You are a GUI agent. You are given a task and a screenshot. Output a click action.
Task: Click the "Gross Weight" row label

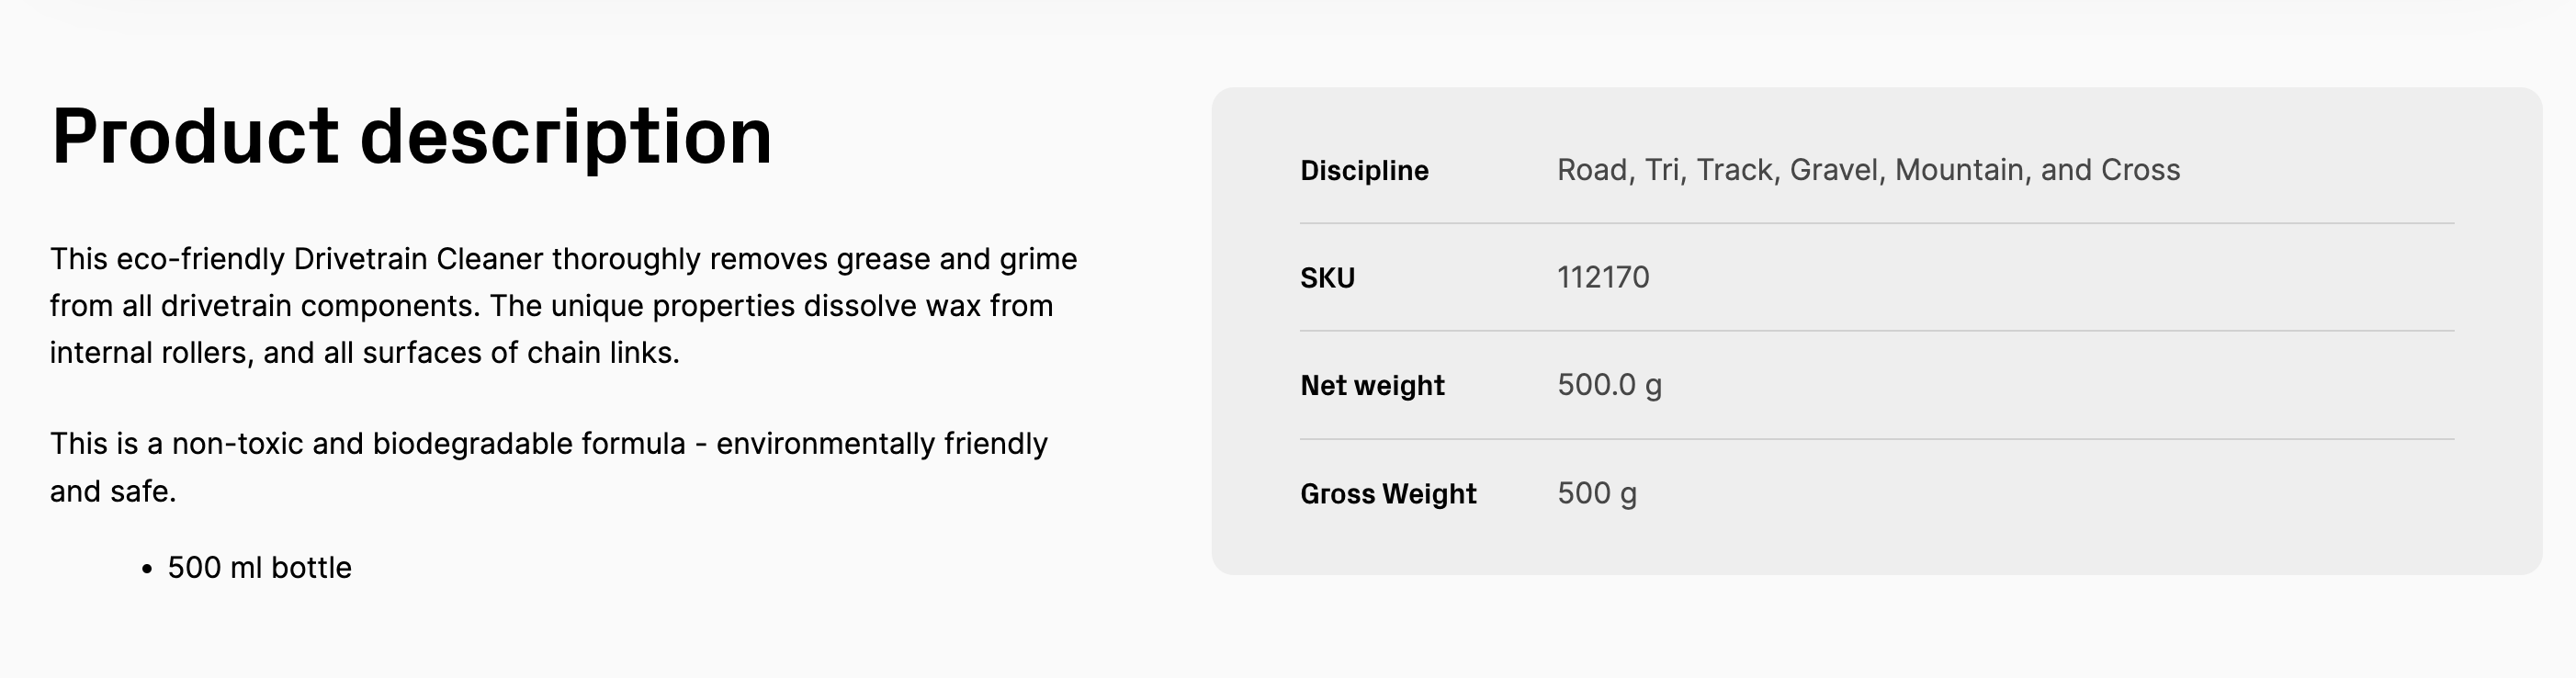point(1388,494)
